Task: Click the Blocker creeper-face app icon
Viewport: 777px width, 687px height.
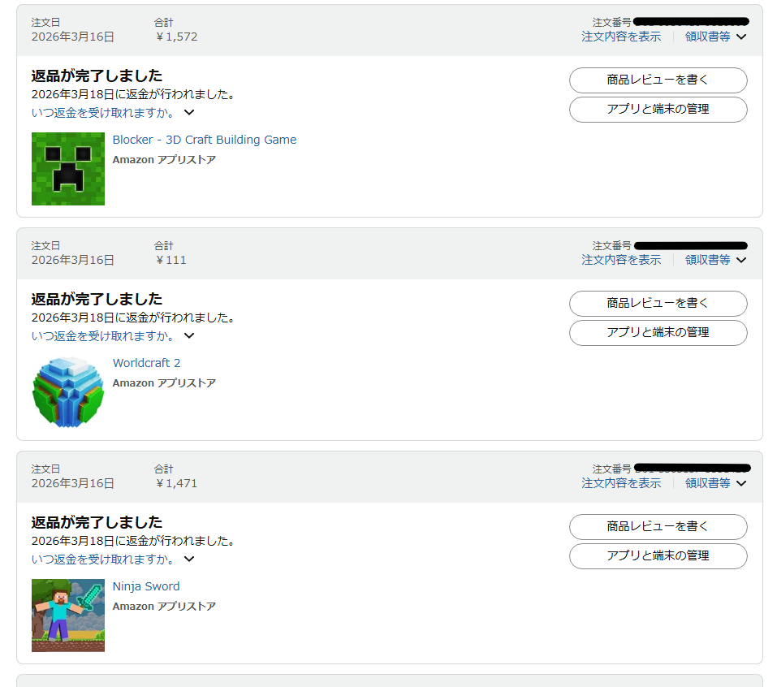Action: click(68, 169)
